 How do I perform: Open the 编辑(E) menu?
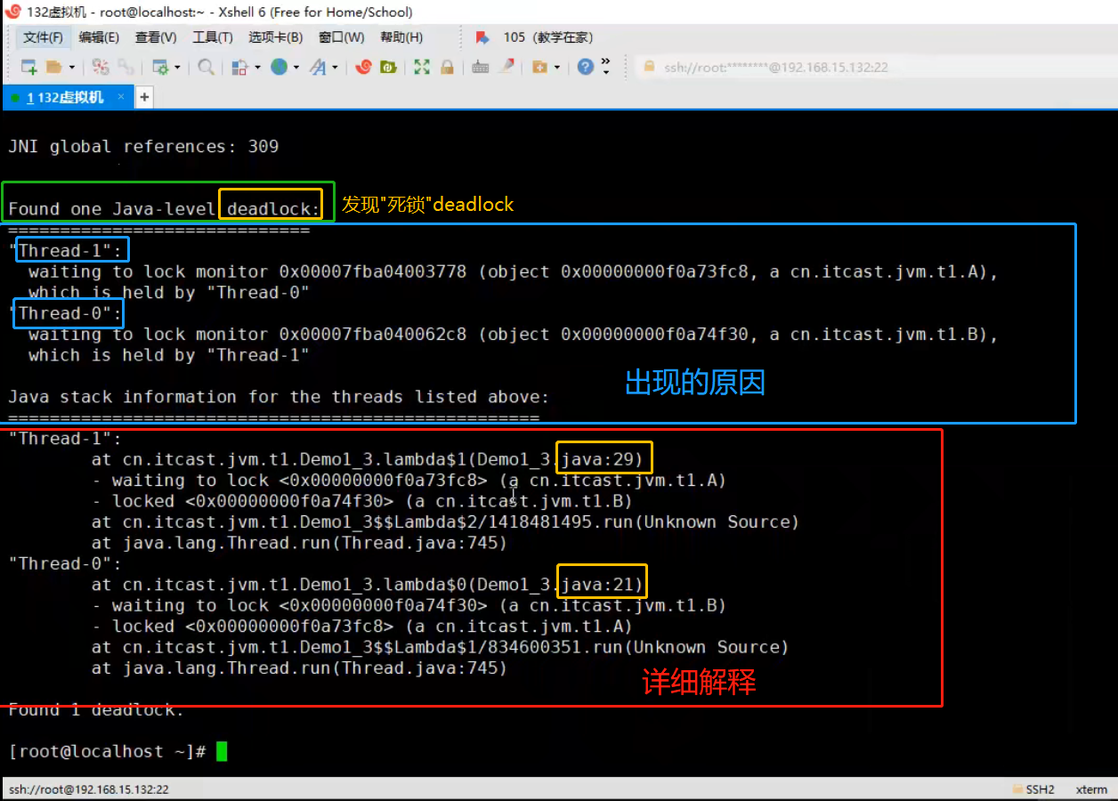[99, 37]
